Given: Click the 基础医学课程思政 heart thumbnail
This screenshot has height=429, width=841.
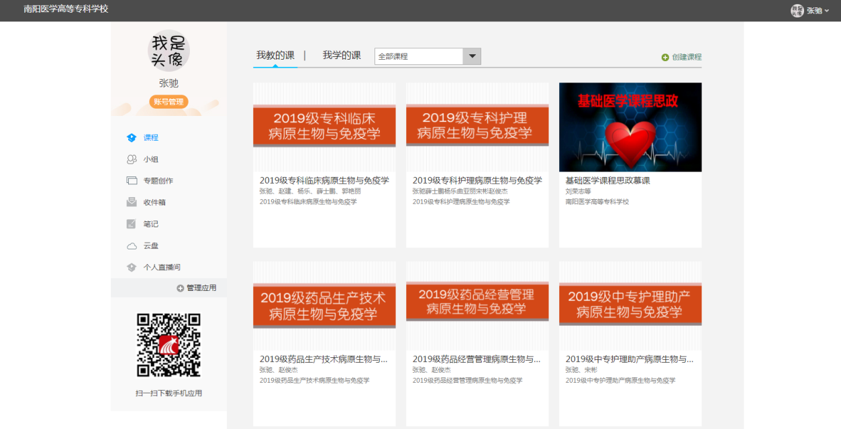Looking at the screenshot, I should tap(630, 127).
